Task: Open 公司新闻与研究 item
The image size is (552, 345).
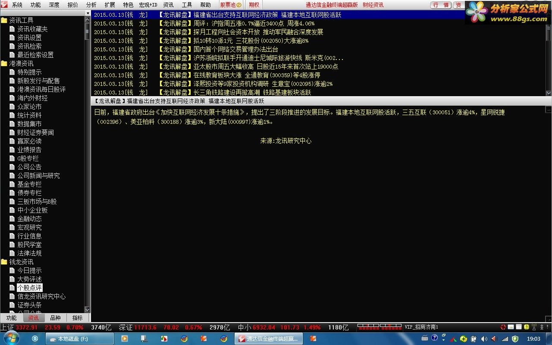Action: [x=38, y=176]
